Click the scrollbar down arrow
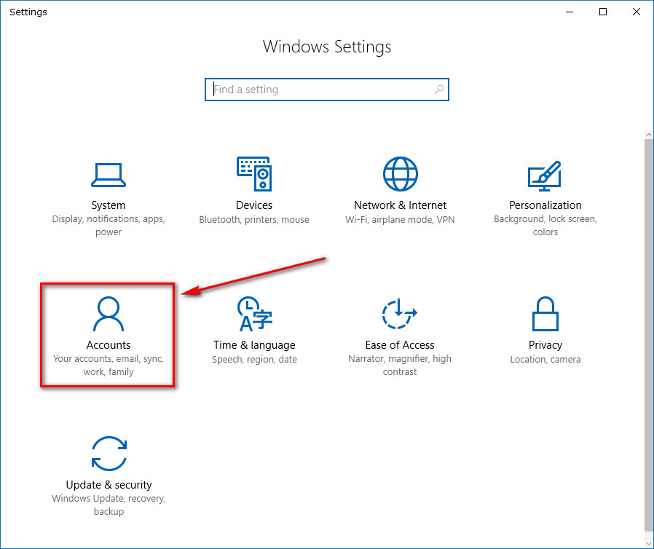654x549 pixels. click(x=649, y=544)
